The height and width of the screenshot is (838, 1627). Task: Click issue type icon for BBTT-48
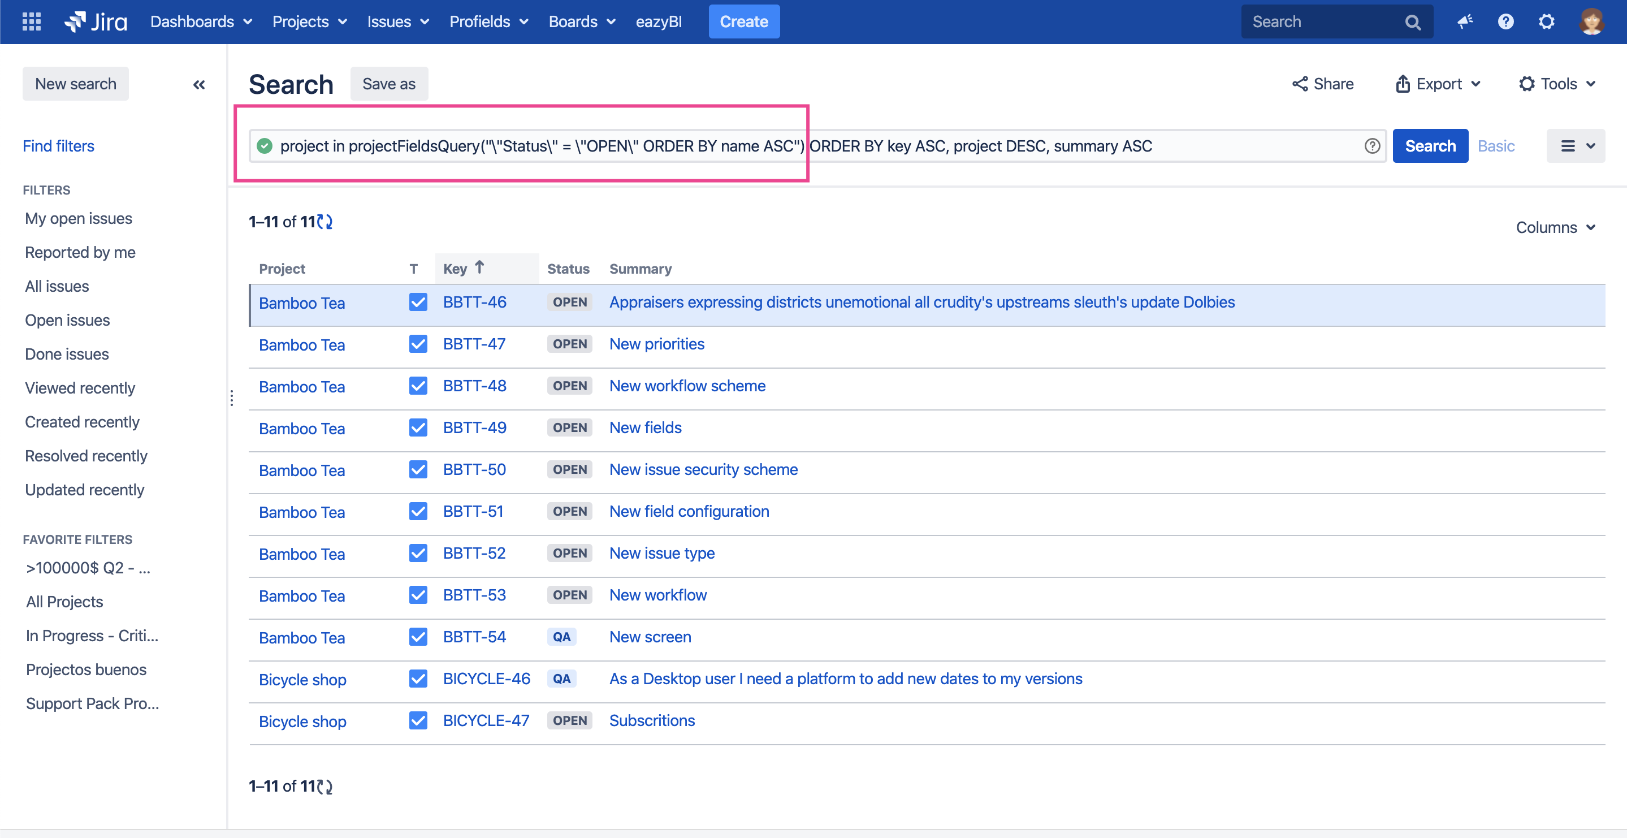(x=417, y=386)
